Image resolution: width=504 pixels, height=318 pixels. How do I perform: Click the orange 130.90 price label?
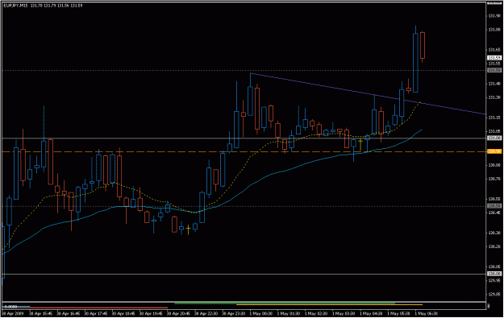[494, 151]
